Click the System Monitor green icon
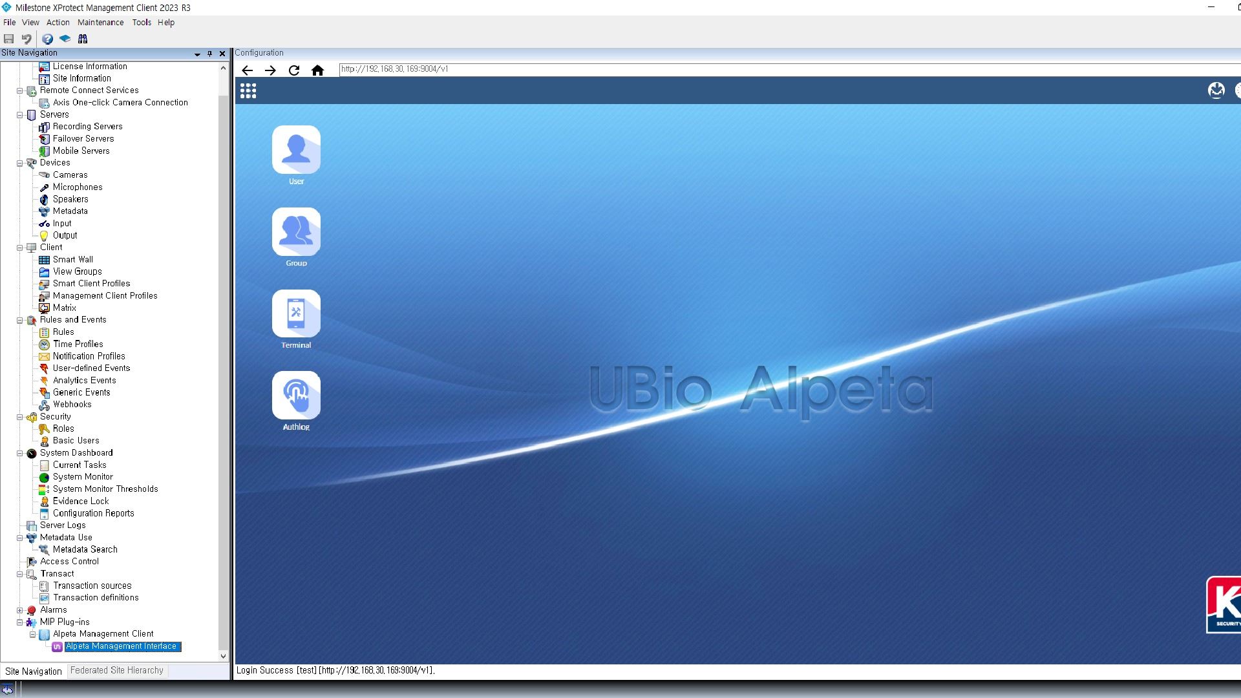 [44, 477]
